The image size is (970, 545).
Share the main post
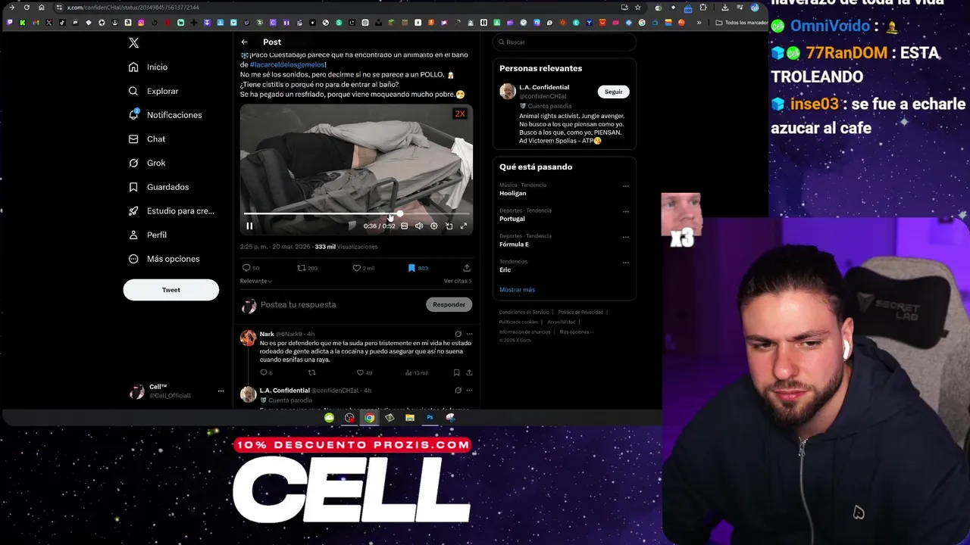tap(467, 268)
